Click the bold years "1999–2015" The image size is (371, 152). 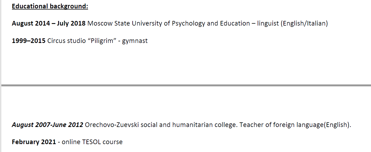coord(29,41)
